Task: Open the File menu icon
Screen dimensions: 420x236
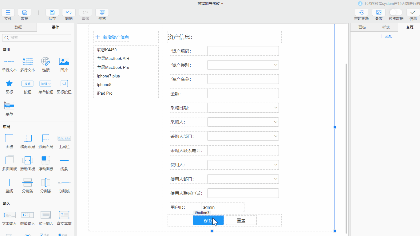Action: point(8,13)
